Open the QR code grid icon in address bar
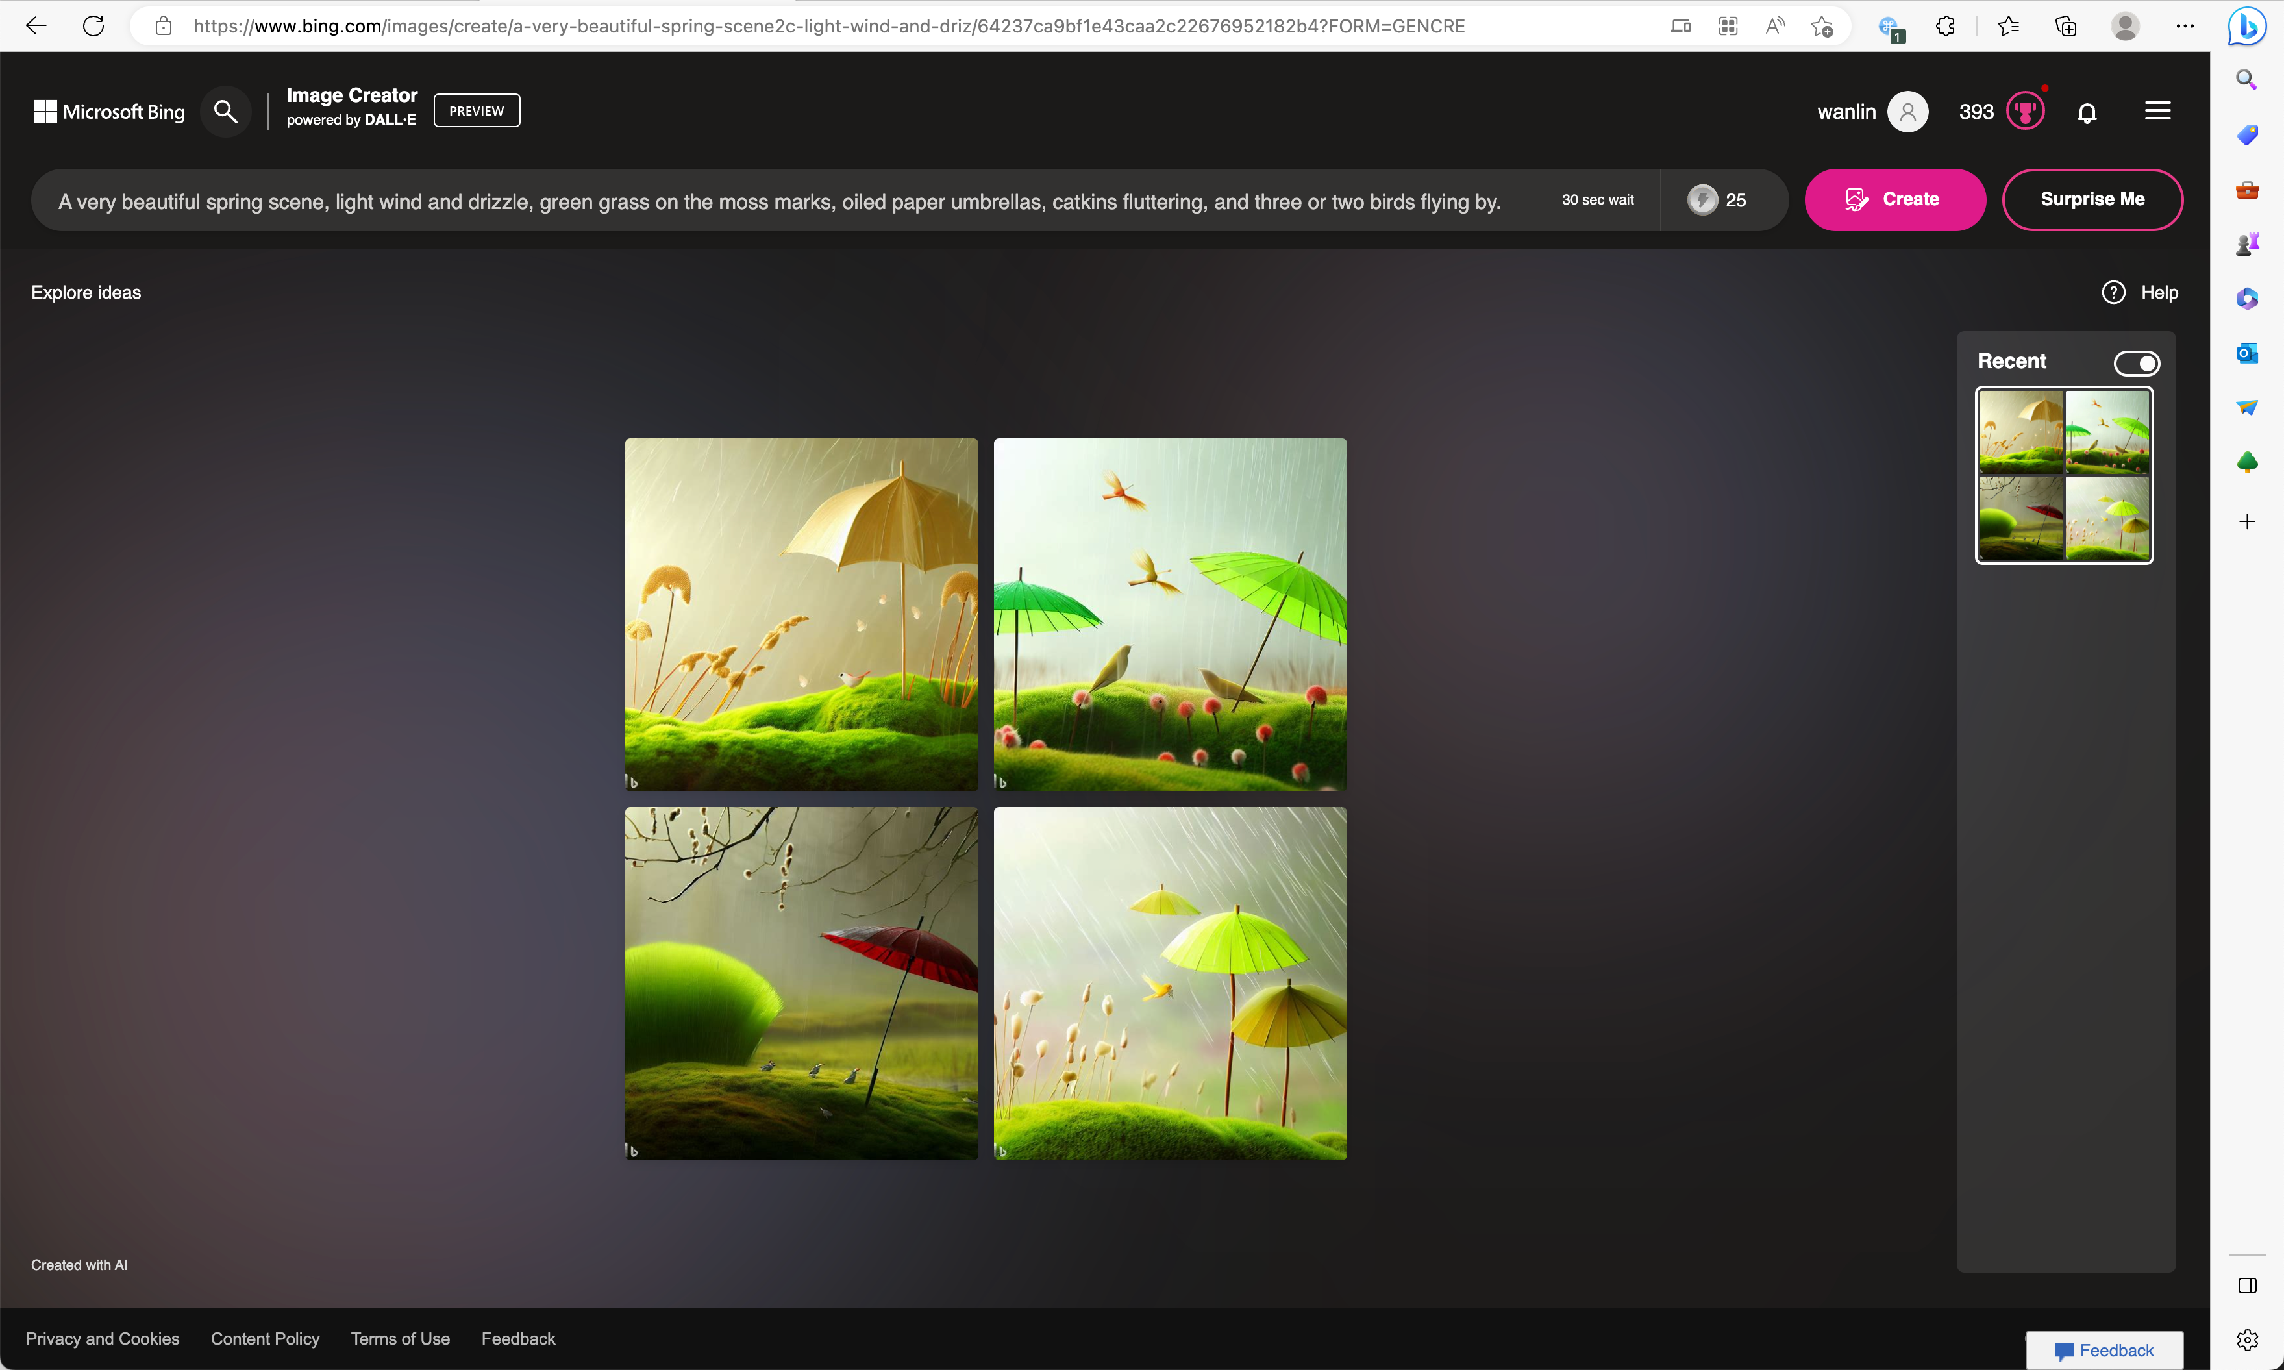Screen dimensions: 2284x1370 click(x=1728, y=26)
